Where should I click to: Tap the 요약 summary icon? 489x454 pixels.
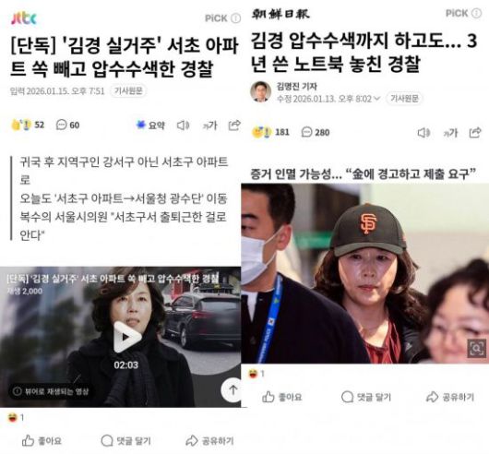[x=150, y=125]
